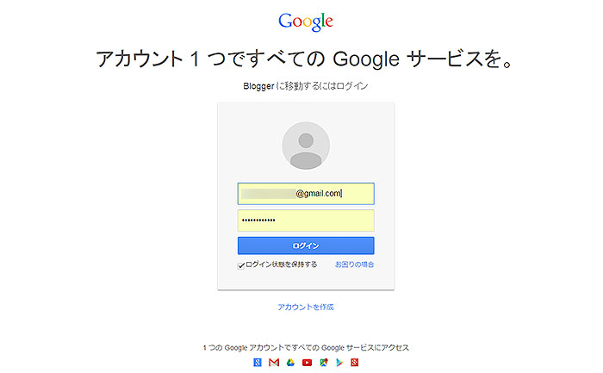Select the Google Drive triangle icon

pos(290,363)
